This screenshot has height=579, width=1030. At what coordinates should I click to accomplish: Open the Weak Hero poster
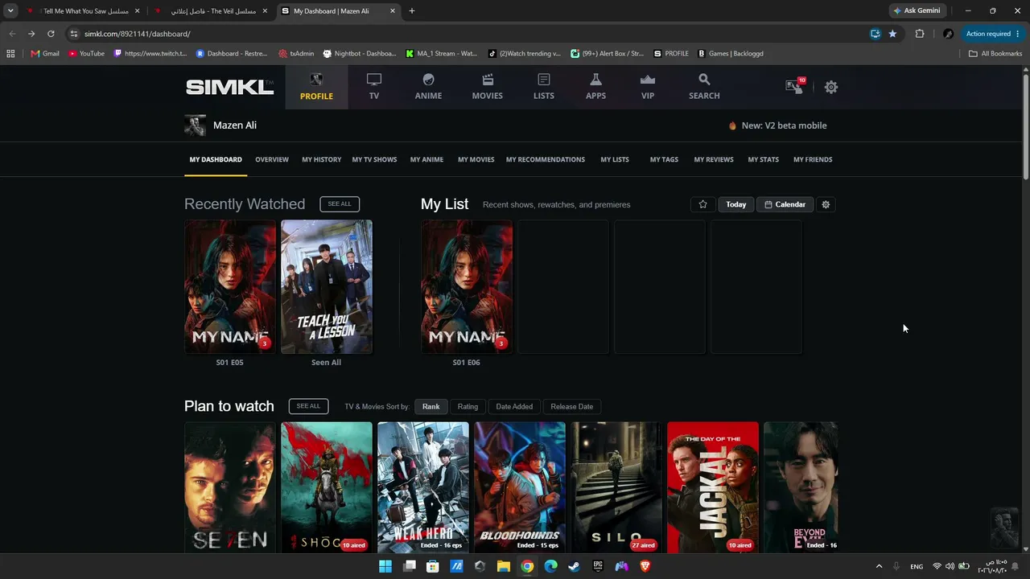[423, 487]
